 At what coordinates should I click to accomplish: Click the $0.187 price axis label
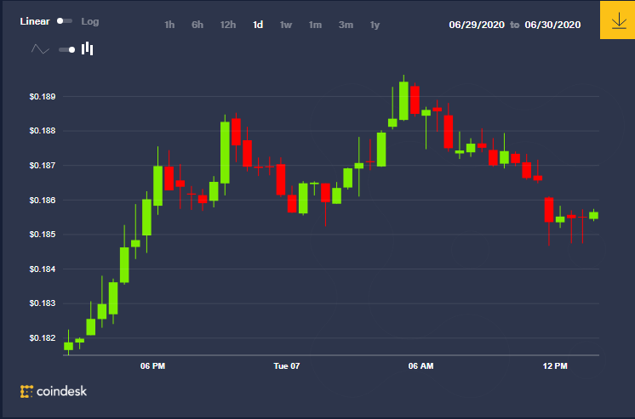(43, 166)
